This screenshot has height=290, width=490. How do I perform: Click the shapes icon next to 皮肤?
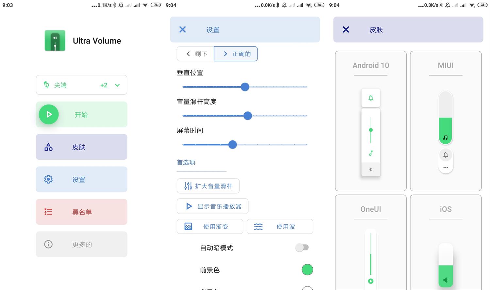(48, 147)
